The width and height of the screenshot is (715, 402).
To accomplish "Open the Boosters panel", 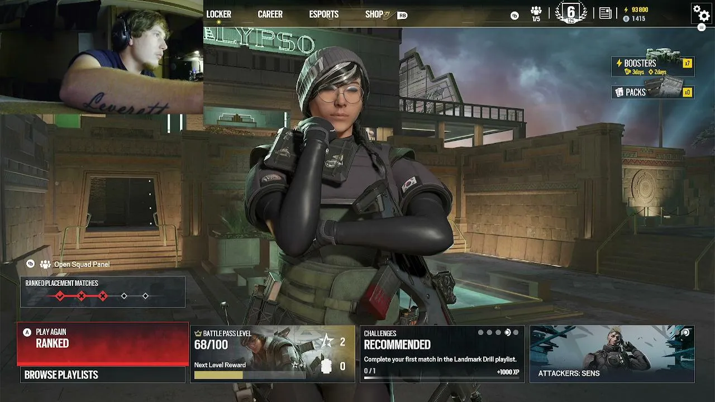I will 653,66.
